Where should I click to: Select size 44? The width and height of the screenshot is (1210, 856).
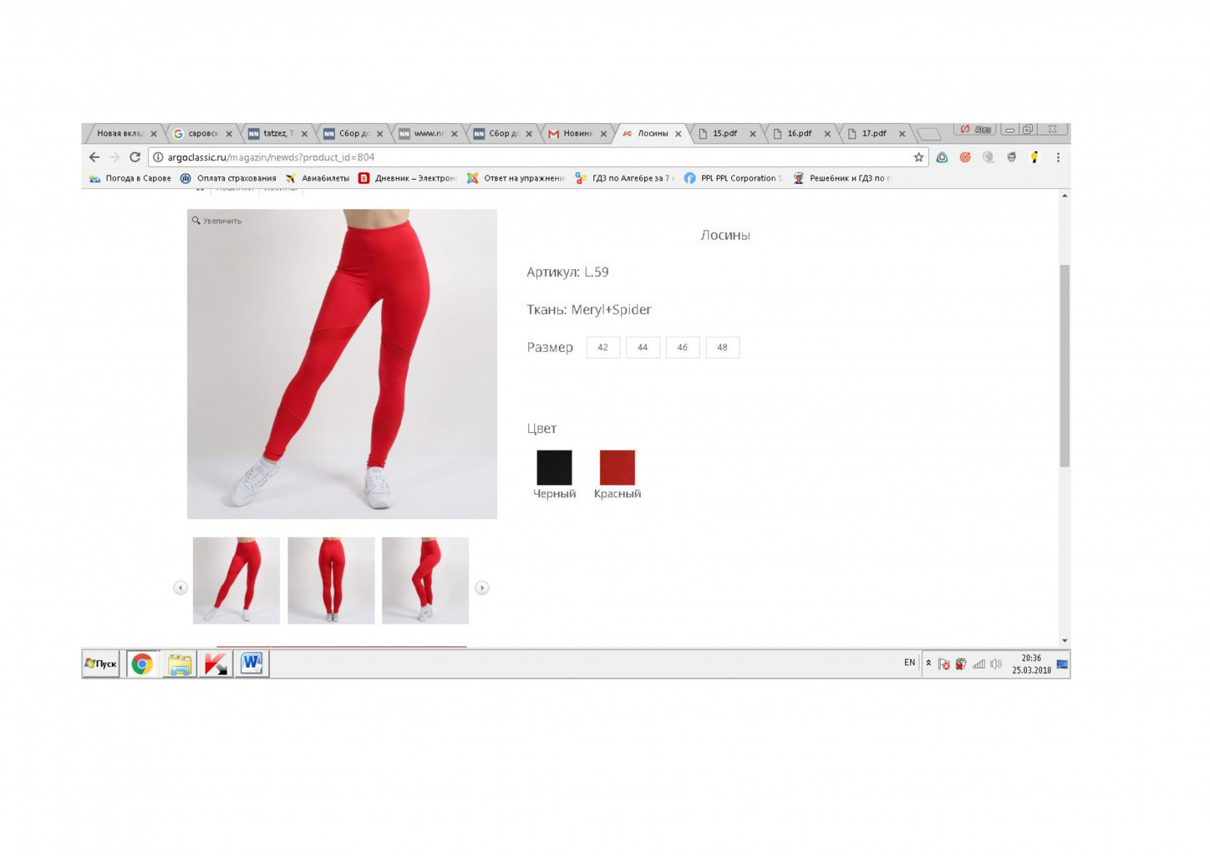click(x=643, y=347)
